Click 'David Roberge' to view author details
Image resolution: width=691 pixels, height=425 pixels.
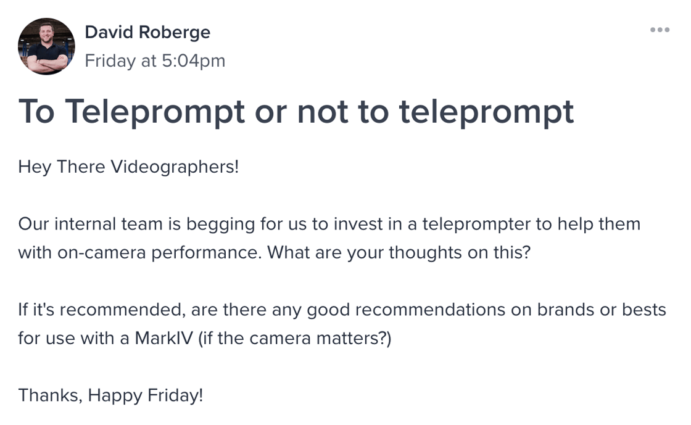[x=147, y=32]
